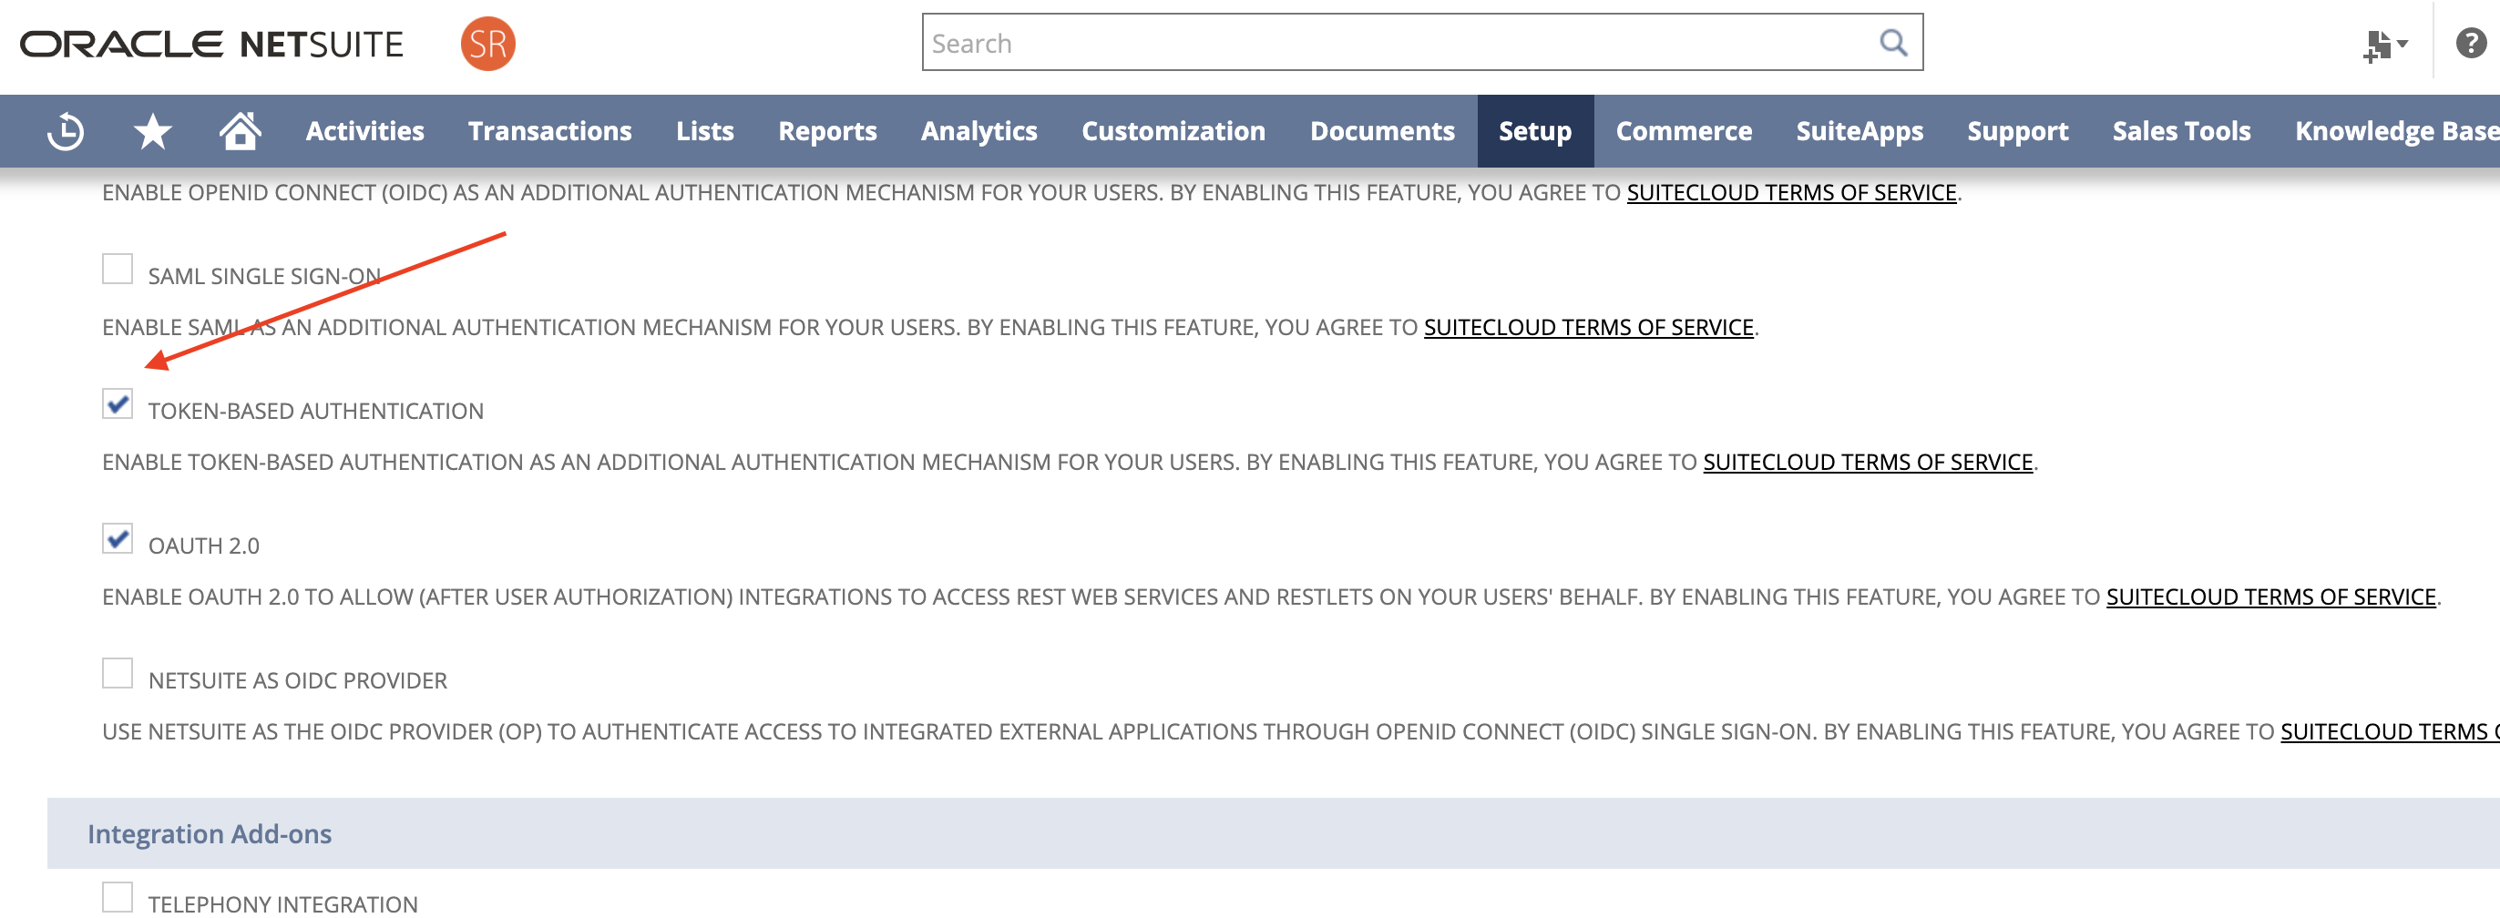Open SuiteCloud Terms link in SAML description

click(1589, 328)
